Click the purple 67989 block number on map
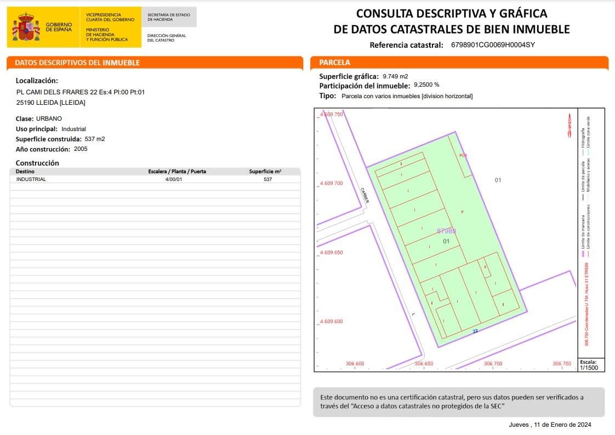 coord(446,231)
